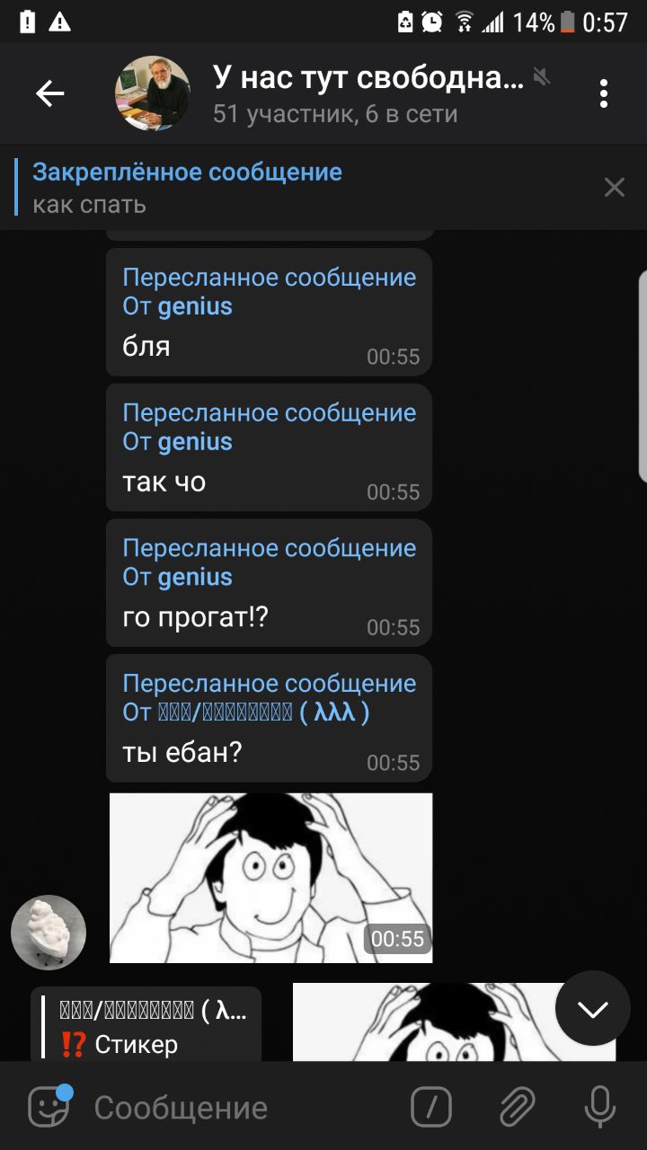
Task: Focus the "Сообщение" text input field
Action: pyautogui.click(x=243, y=1108)
